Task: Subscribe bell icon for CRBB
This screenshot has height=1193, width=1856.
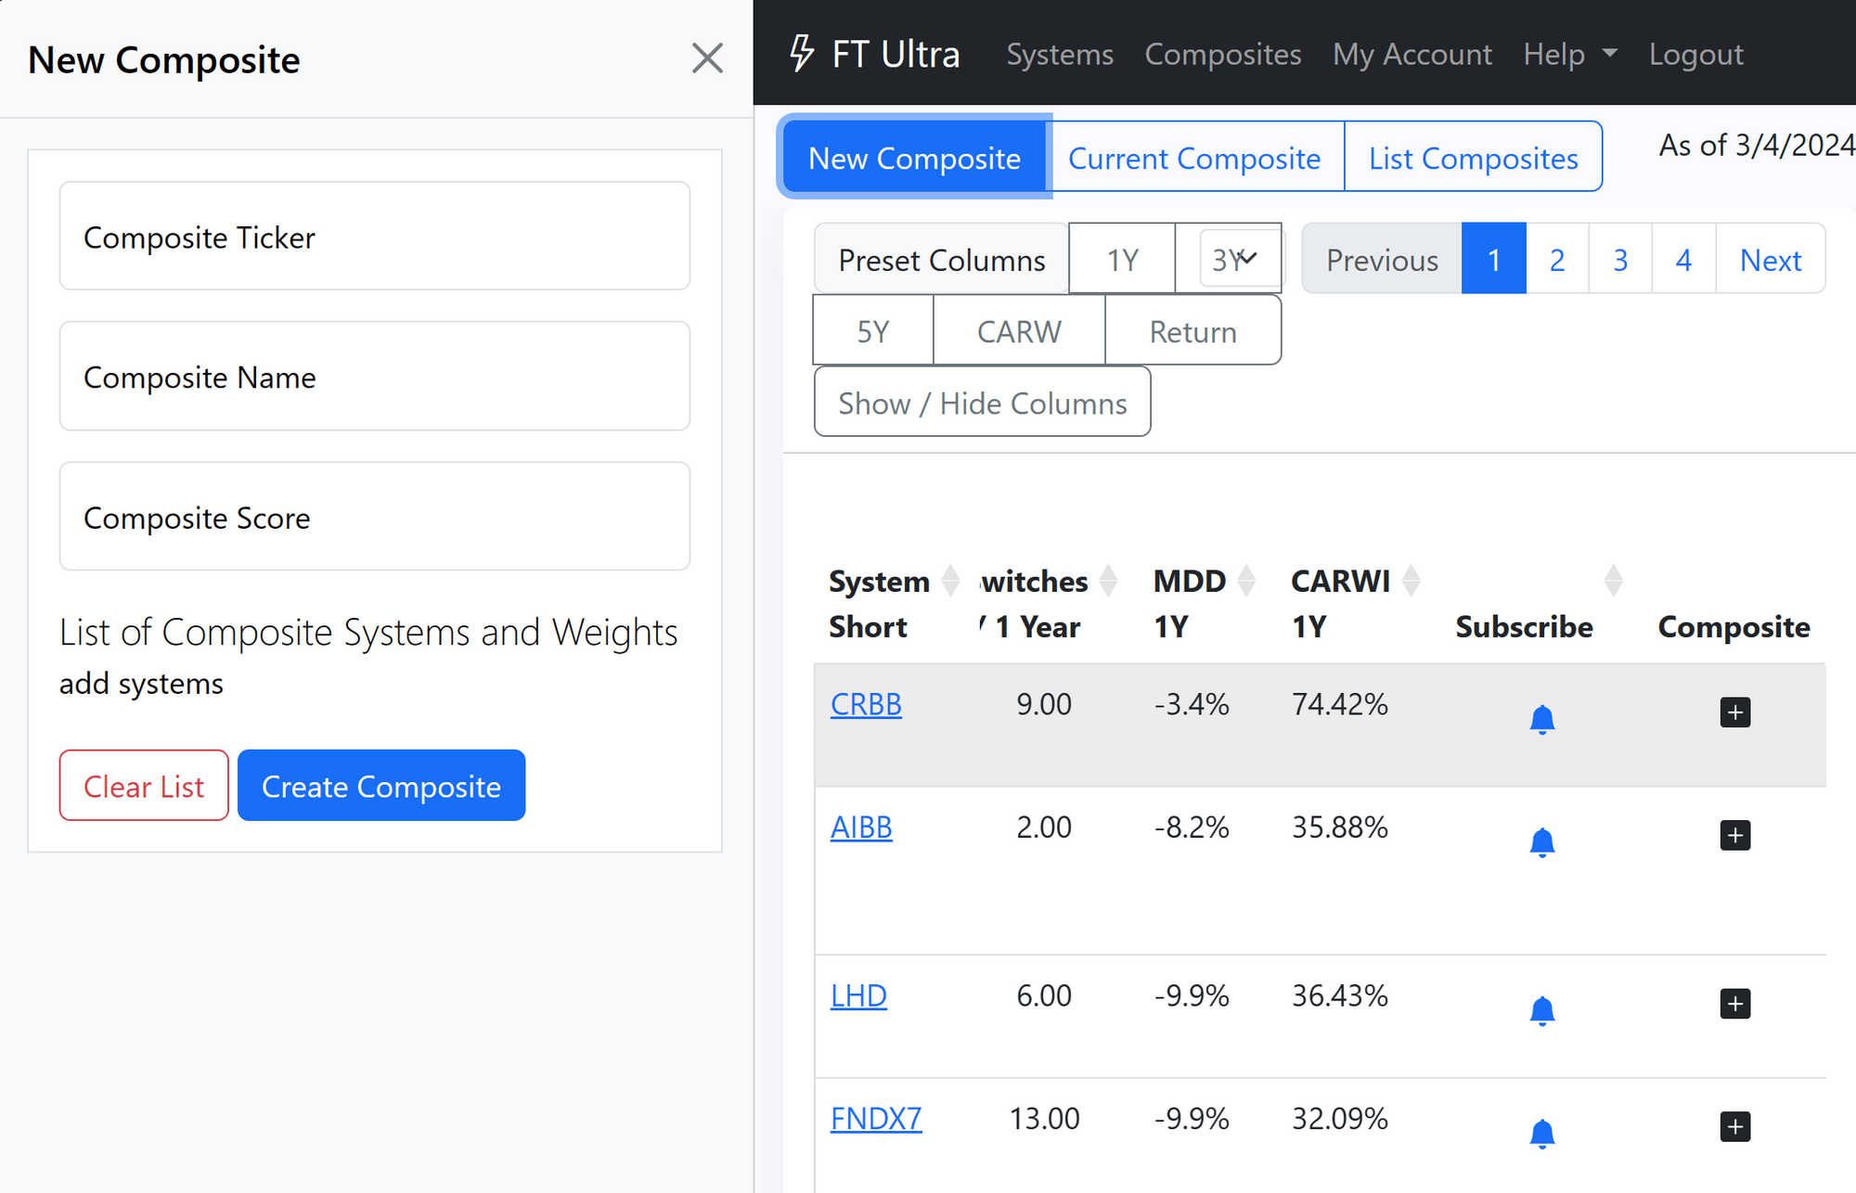Action: [x=1541, y=719]
